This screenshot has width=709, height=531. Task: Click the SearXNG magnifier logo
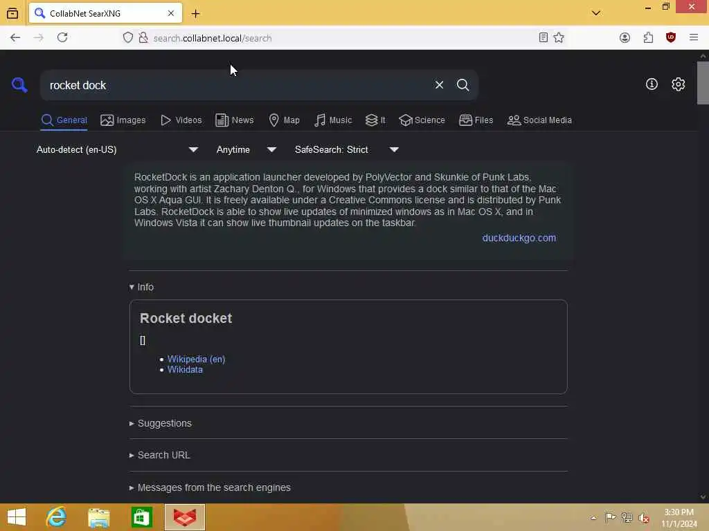coord(19,84)
